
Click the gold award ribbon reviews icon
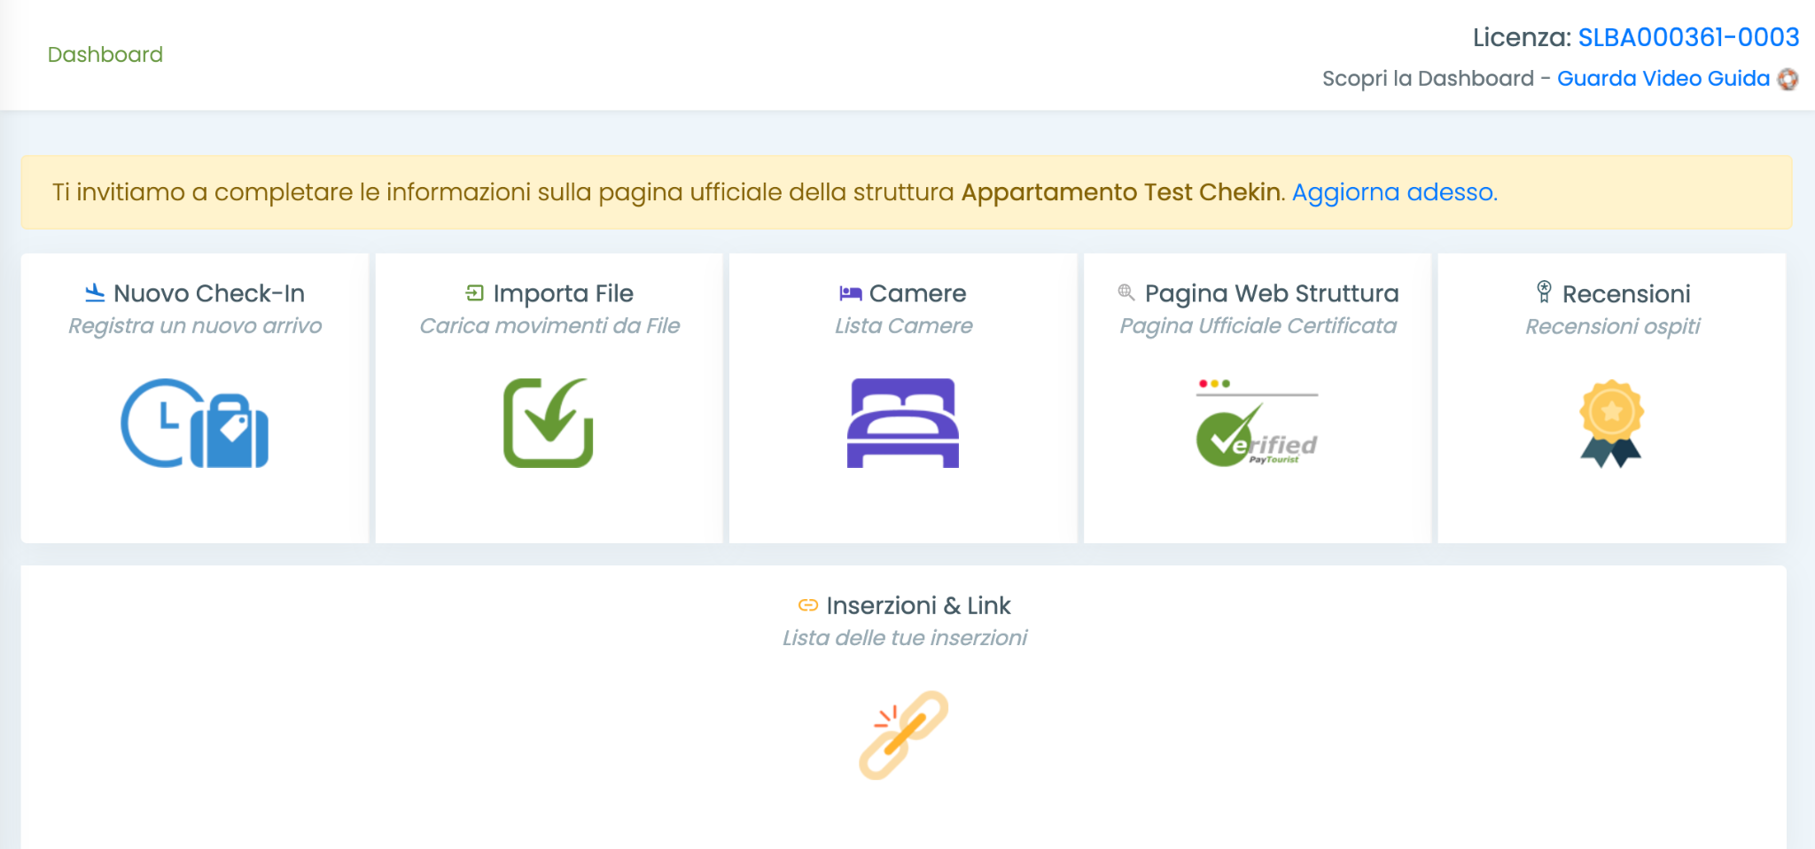pyautogui.click(x=1611, y=424)
